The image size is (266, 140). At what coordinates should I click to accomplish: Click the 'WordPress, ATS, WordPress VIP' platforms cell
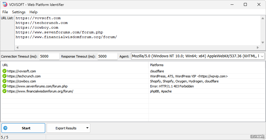tap(189, 76)
